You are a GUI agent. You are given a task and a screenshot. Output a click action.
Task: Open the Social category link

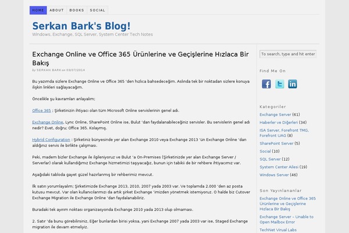[x=265, y=151]
